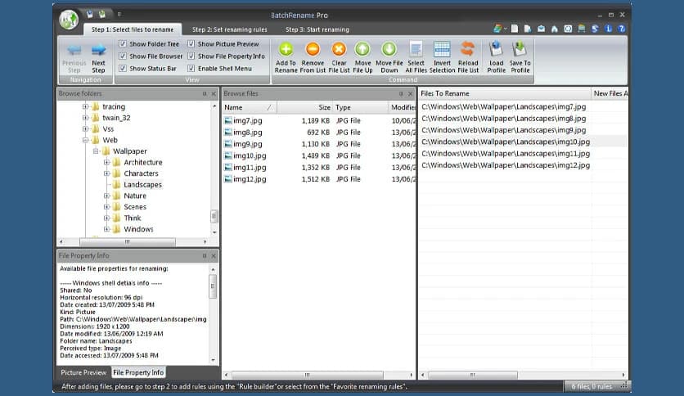Close the File Property Info panel
Viewport: 684px width, 396px height.
click(x=214, y=255)
